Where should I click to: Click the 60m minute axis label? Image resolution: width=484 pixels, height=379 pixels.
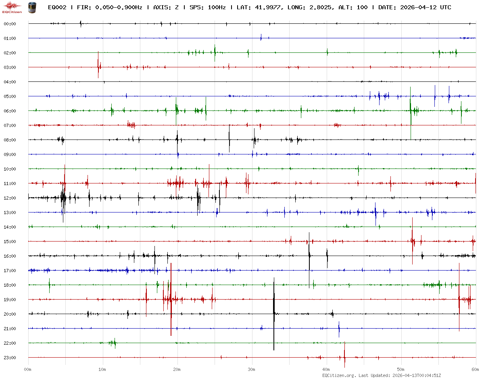[476, 369]
